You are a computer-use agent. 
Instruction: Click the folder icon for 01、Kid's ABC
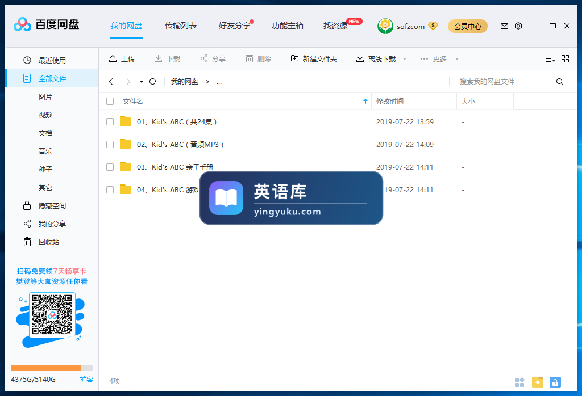click(126, 121)
